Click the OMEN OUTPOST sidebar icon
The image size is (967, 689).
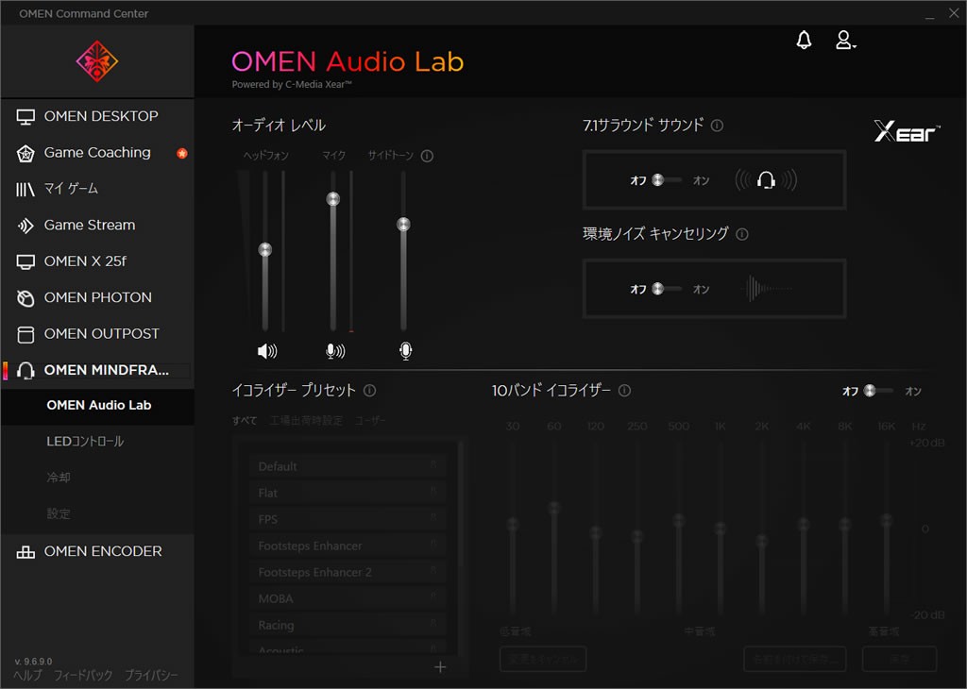point(25,334)
